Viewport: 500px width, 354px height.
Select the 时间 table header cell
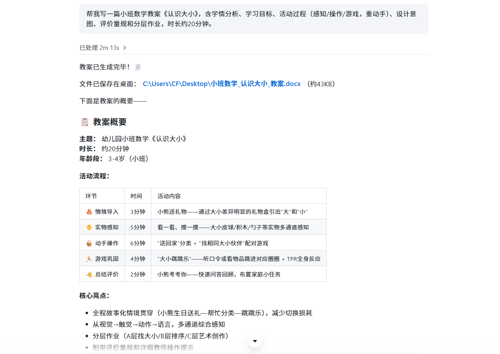138,196
